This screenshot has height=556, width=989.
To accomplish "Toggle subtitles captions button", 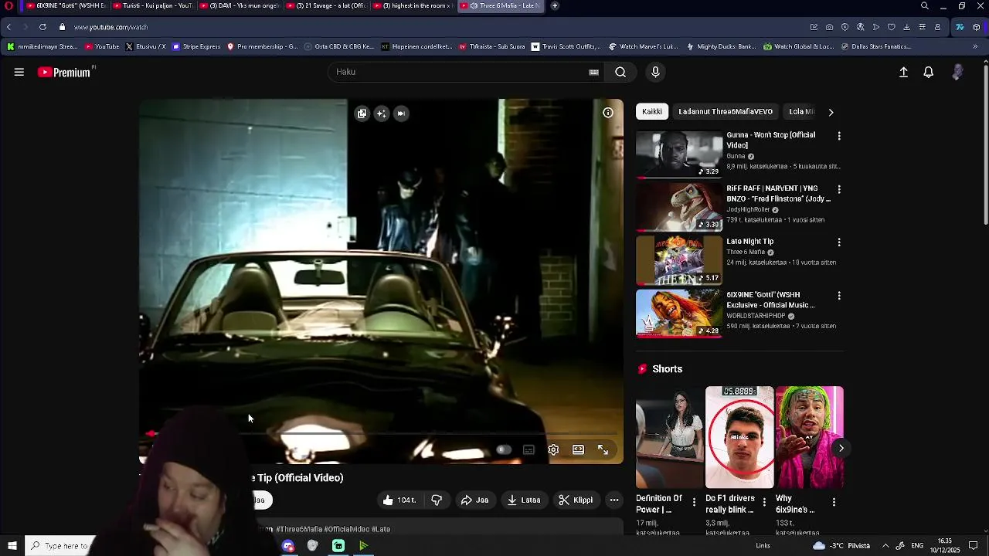I will coord(528,449).
